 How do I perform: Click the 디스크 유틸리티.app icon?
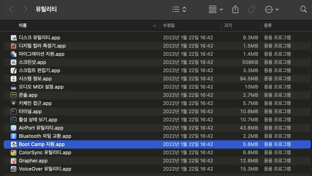(14, 38)
